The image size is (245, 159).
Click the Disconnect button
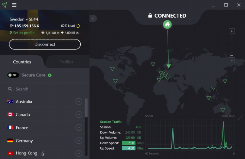(x=45, y=44)
